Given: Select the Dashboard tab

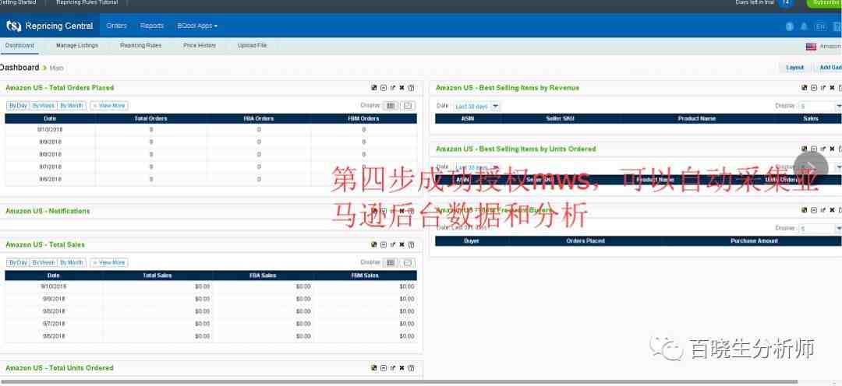Looking at the screenshot, I should coord(19,46).
